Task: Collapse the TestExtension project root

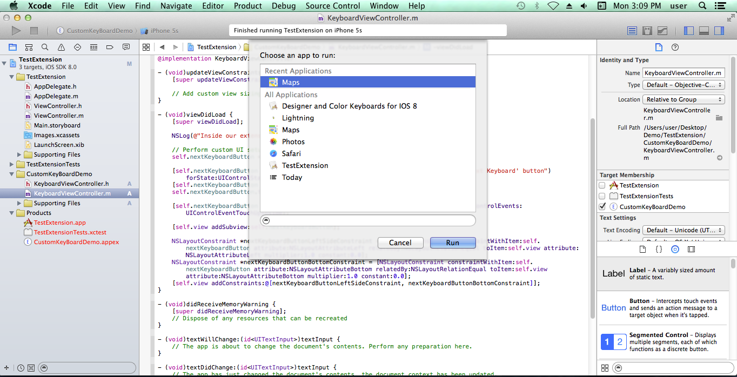Action: pos(4,63)
